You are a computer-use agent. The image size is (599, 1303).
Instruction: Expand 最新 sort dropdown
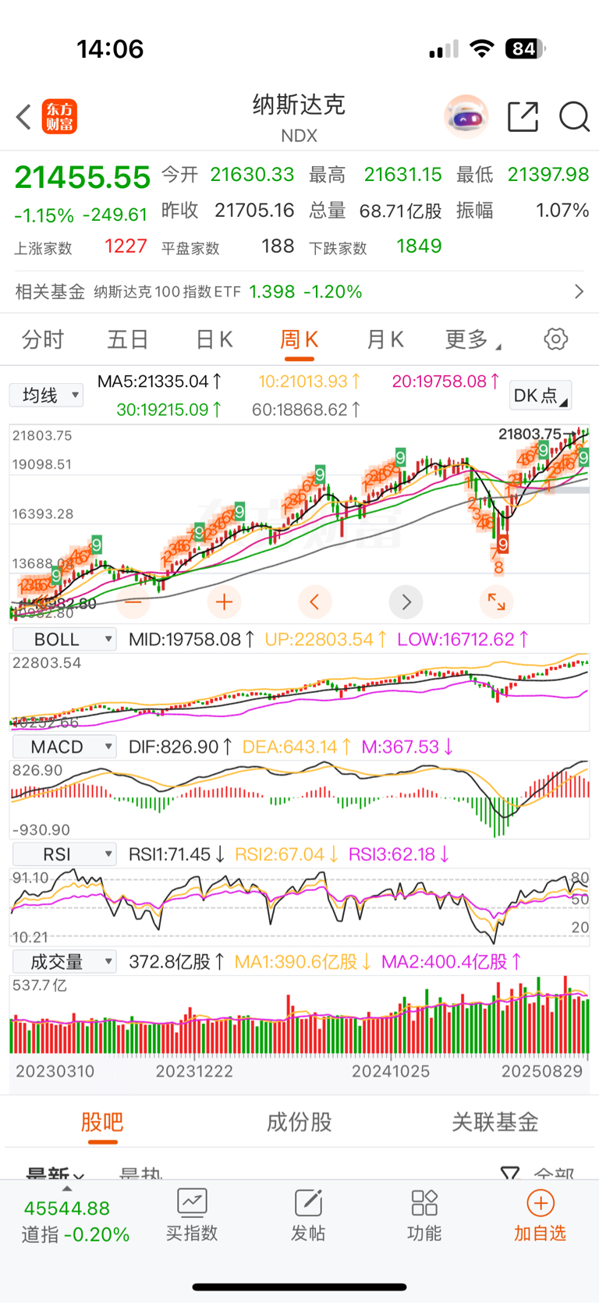[55, 1173]
